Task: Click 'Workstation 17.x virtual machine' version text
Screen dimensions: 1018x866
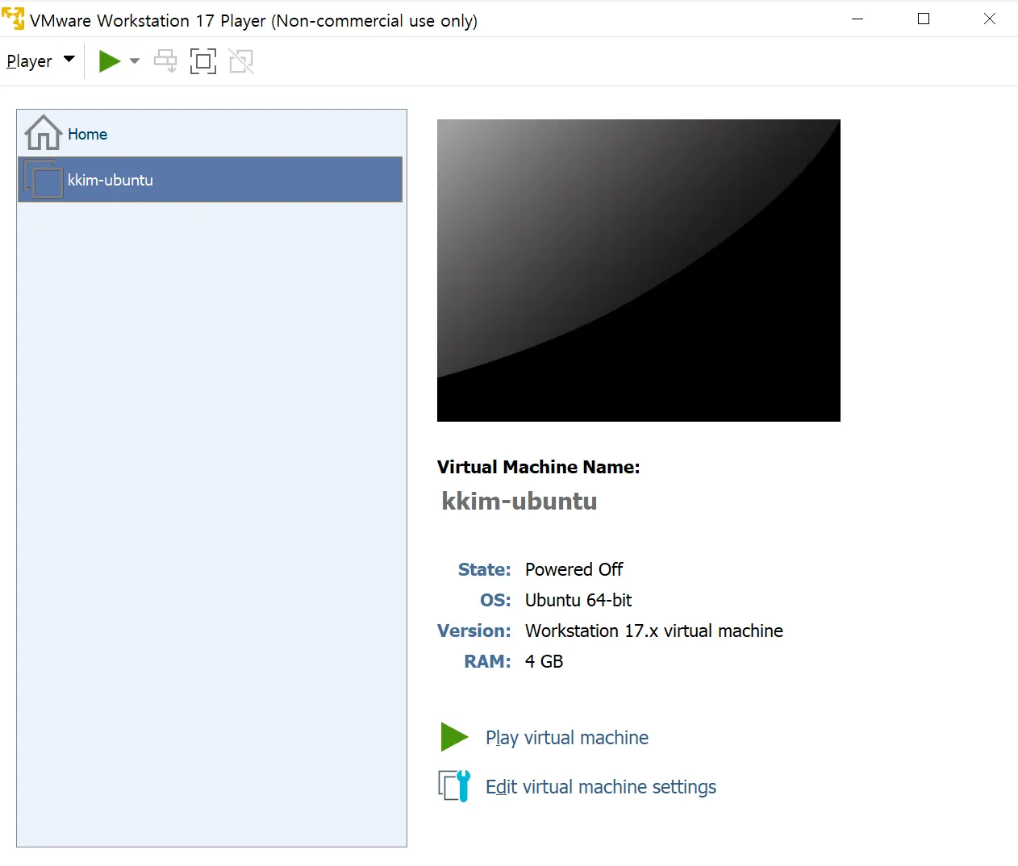Action: click(x=654, y=631)
